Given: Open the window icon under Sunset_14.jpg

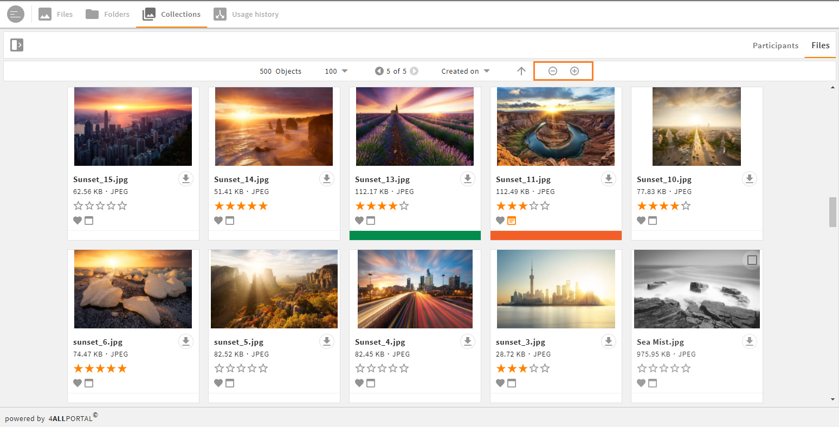Looking at the screenshot, I should (x=230, y=221).
